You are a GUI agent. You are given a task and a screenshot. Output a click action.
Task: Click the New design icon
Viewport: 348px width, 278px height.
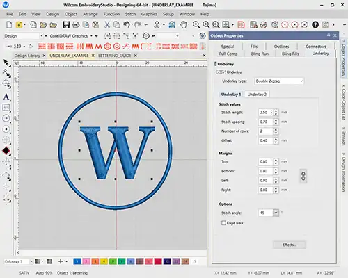[x=9, y=24]
